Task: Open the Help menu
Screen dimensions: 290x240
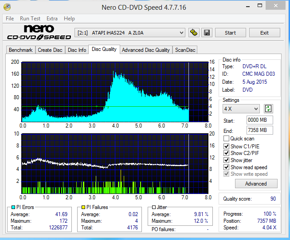Action: [x=69, y=19]
